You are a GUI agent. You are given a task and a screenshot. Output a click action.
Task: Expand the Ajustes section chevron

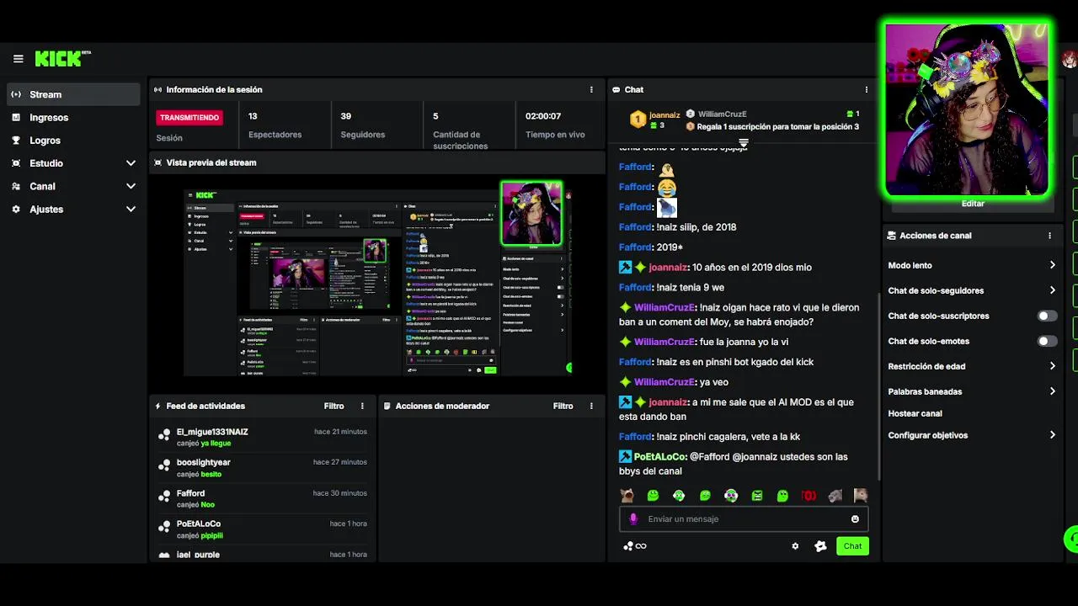(131, 209)
